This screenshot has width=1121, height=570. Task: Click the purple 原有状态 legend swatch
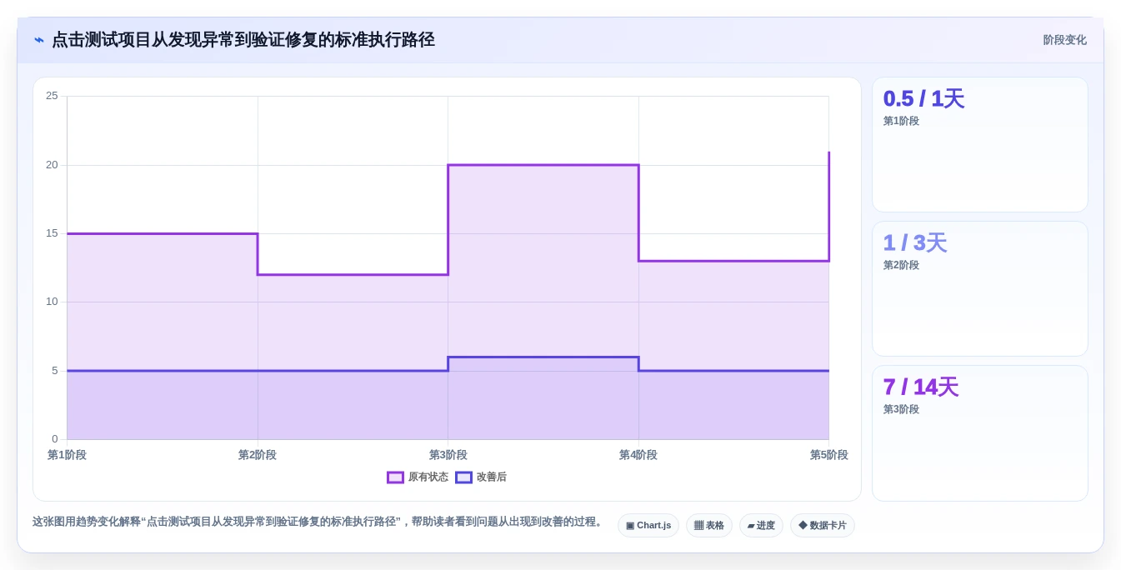point(395,477)
